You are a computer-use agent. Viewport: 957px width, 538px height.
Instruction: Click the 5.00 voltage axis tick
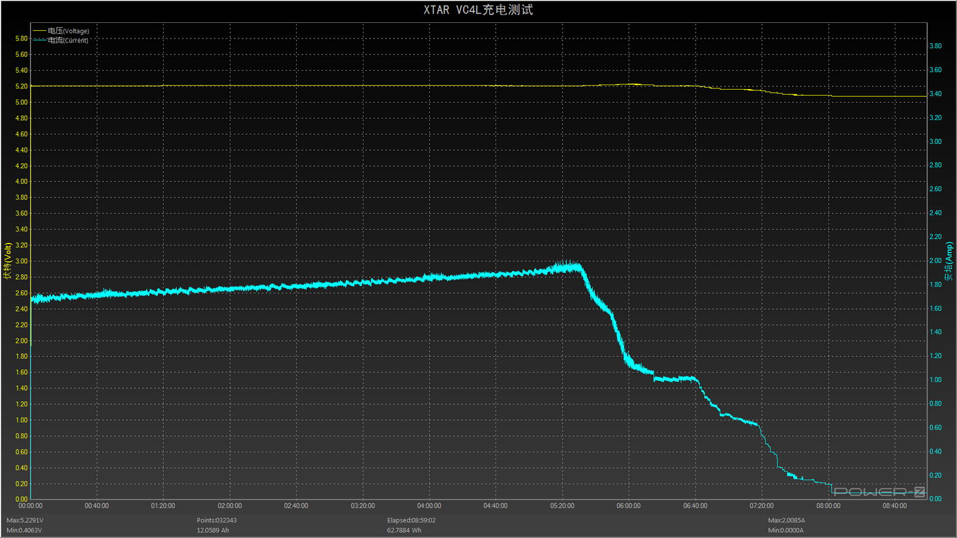click(x=21, y=102)
